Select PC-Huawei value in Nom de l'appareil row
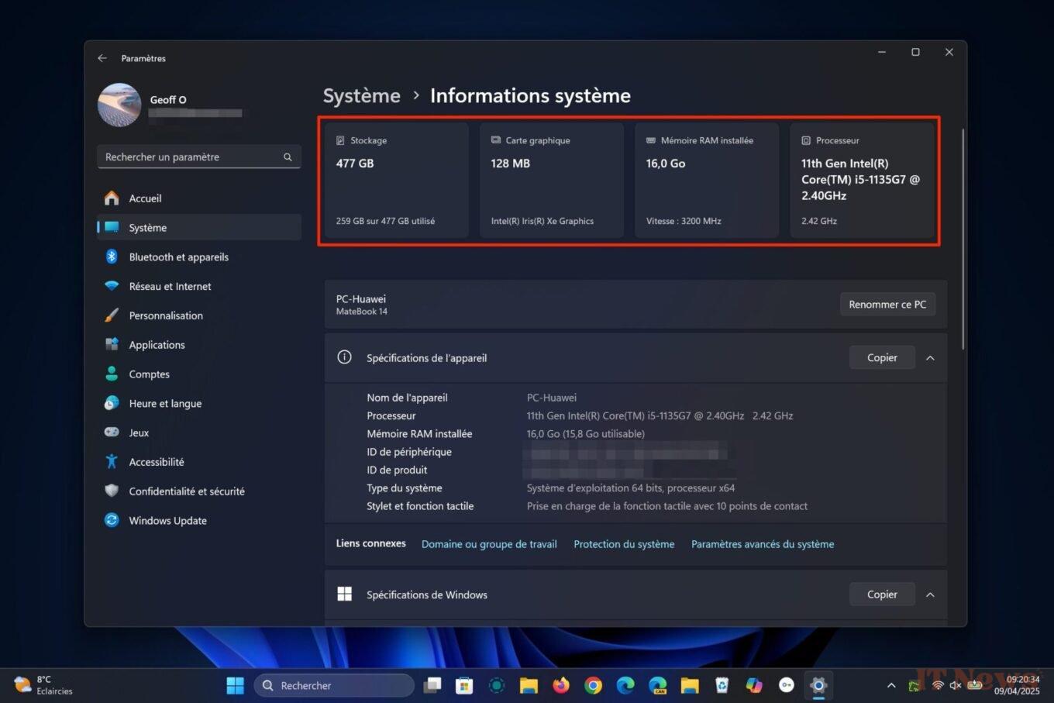This screenshot has height=703, width=1054. (552, 398)
